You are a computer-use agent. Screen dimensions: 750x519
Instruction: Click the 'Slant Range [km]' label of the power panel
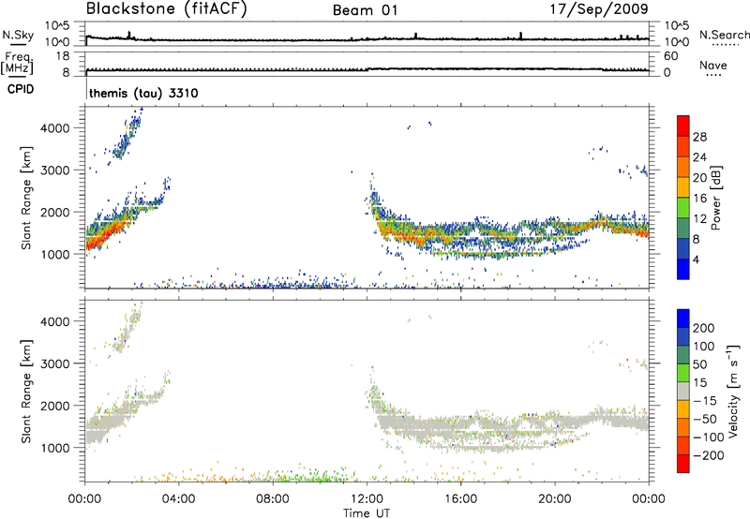pos(26,198)
